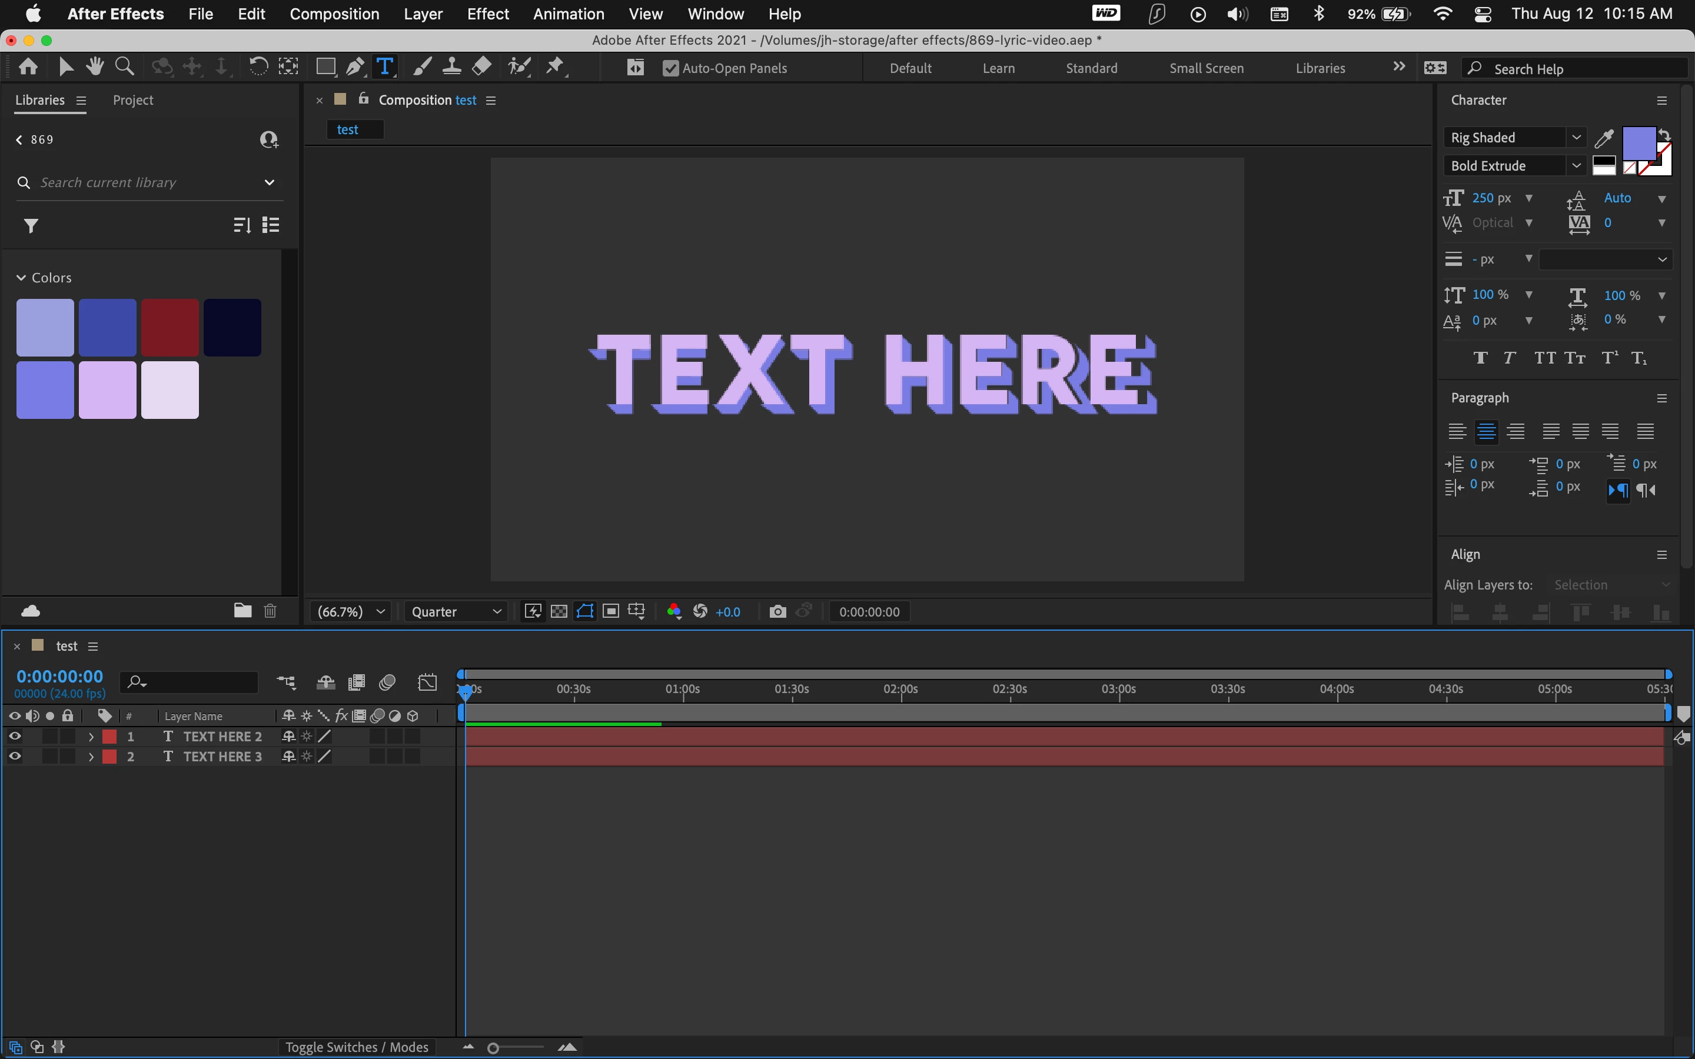Select the dark red library color swatch
1695x1059 pixels.
point(170,328)
